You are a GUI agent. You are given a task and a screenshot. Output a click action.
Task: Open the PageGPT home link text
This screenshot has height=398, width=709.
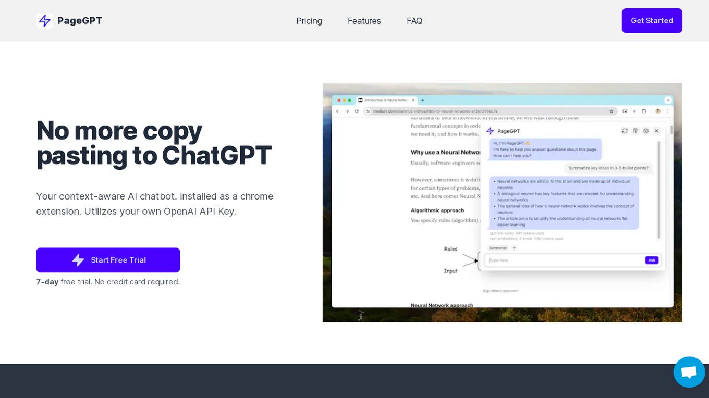(x=80, y=21)
